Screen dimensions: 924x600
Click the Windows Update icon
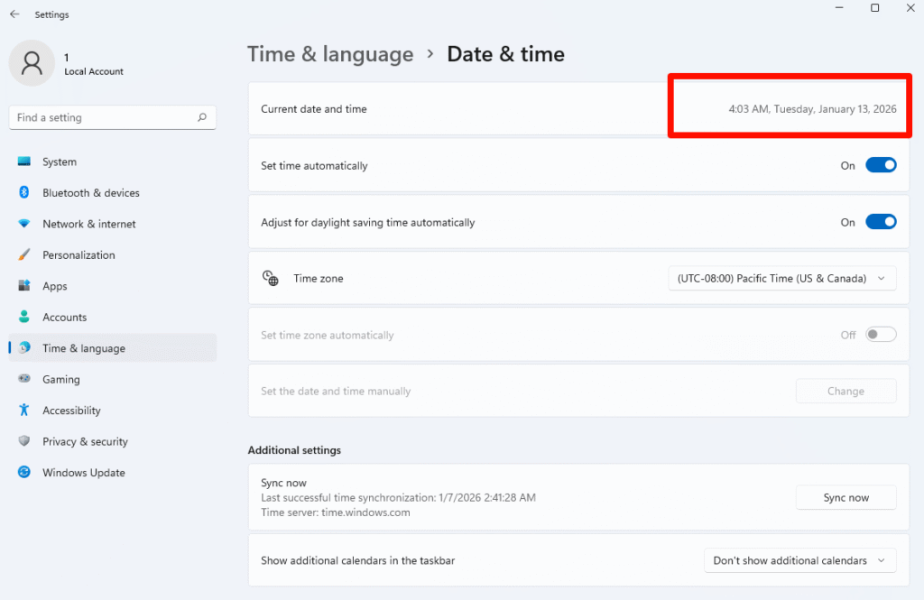tap(23, 472)
